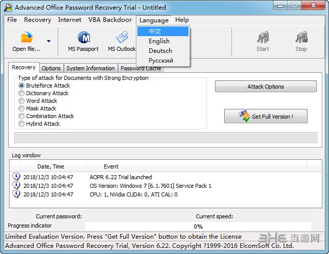Select Deutsch from Language menu

(x=163, y=50)
